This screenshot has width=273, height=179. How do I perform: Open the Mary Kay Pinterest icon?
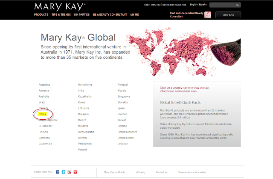coord(75,172)
